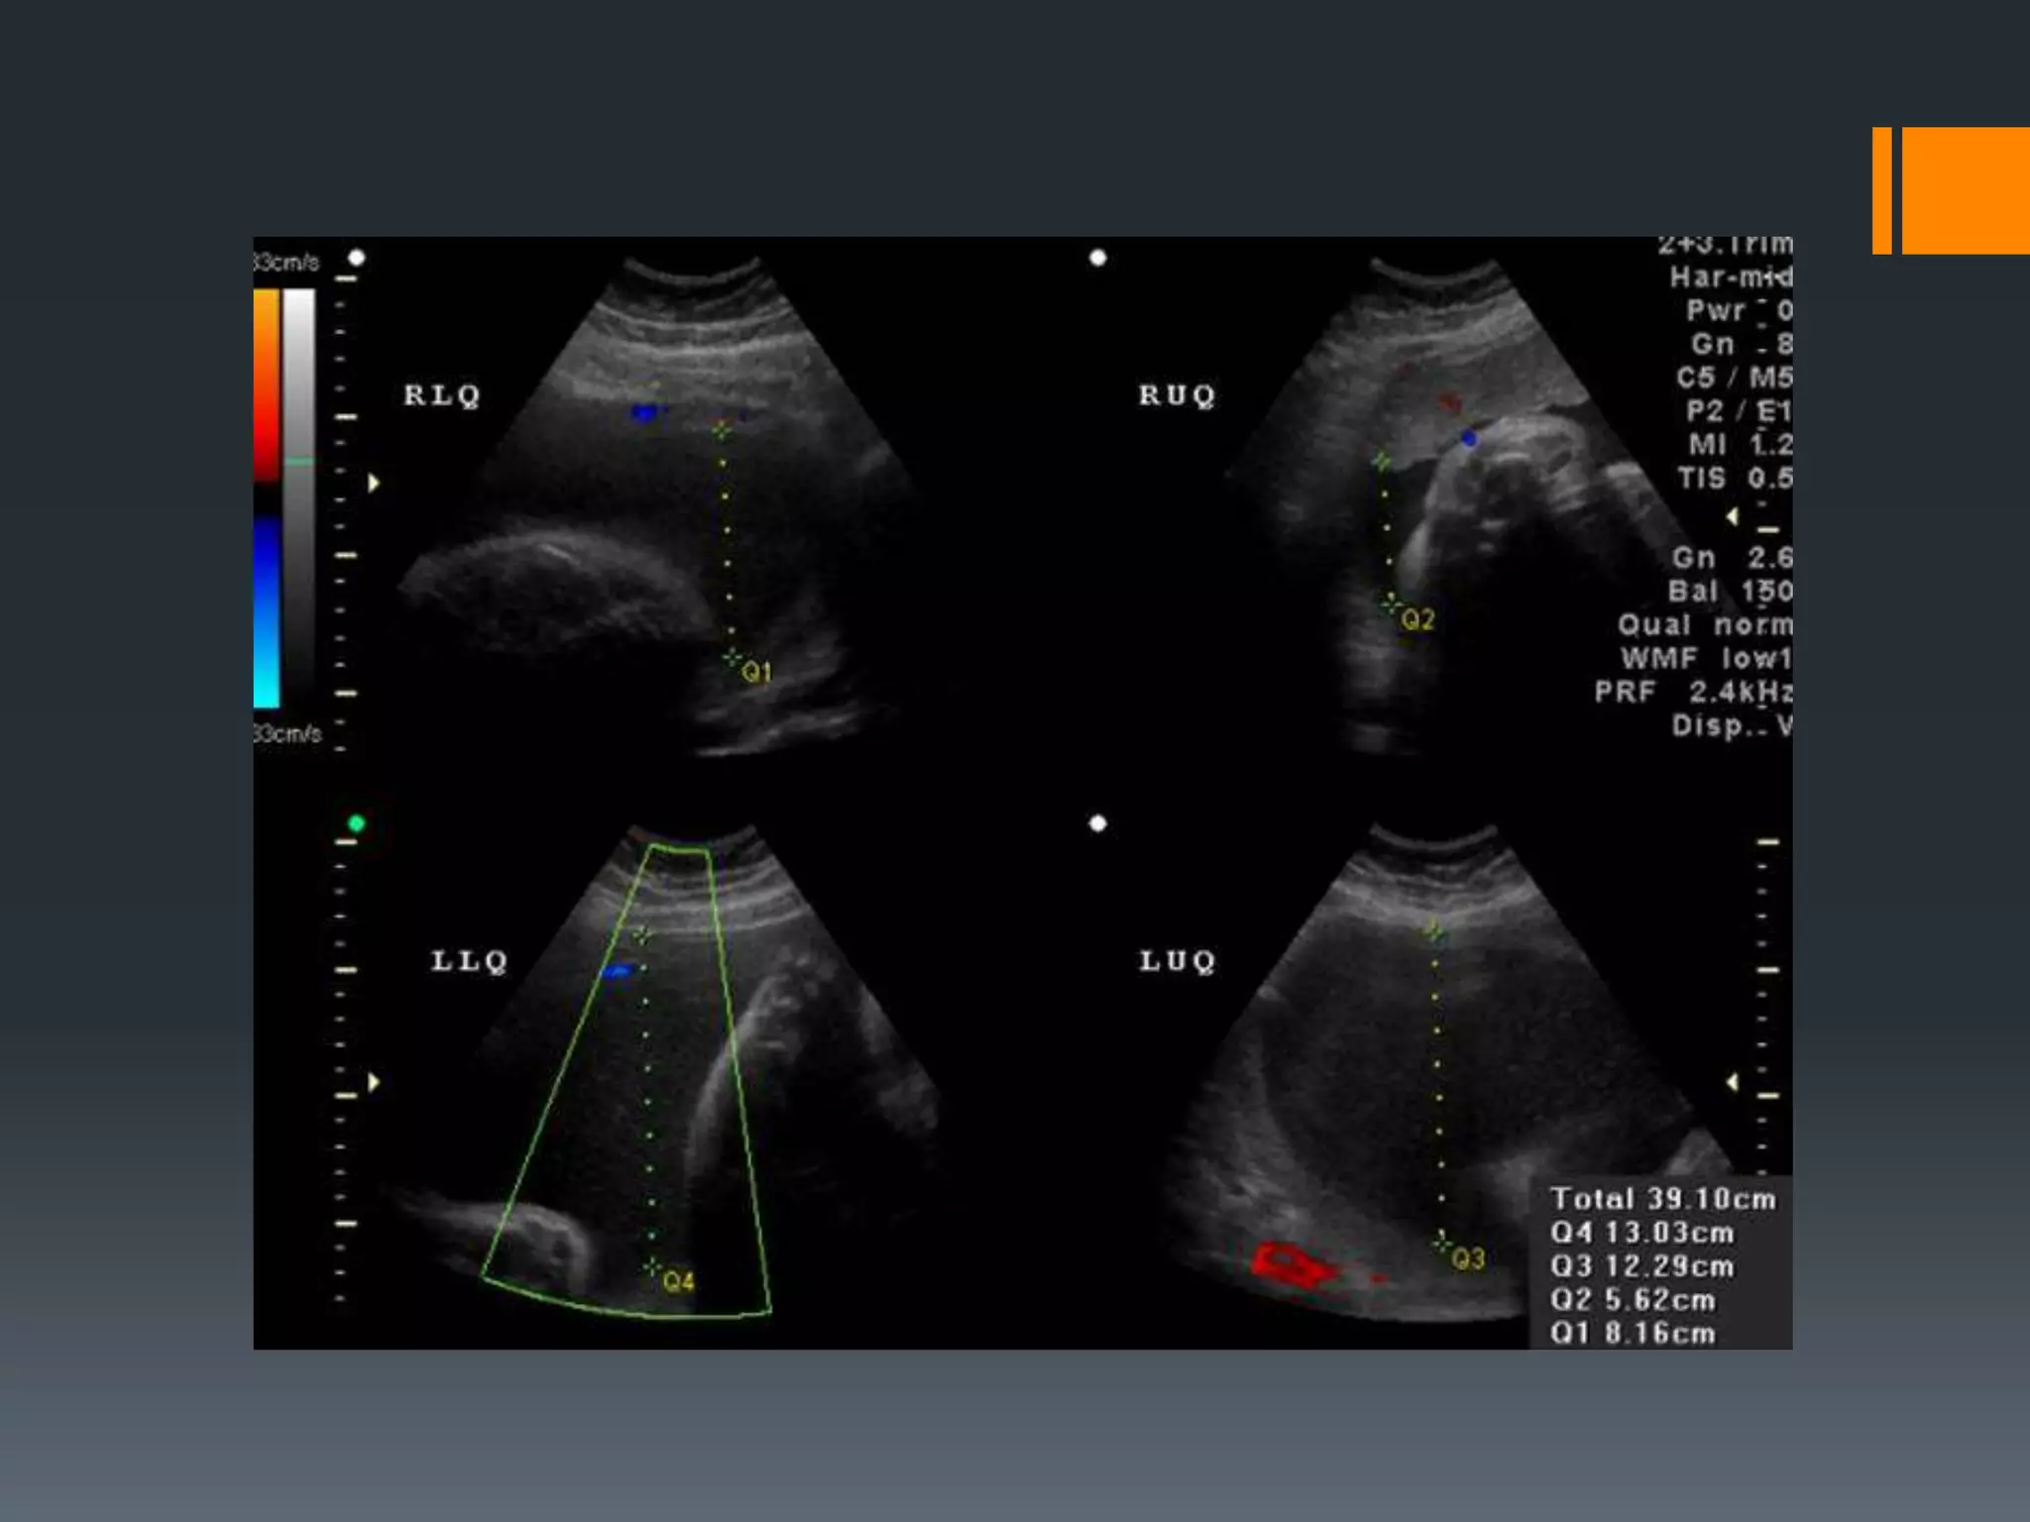Click the focus arrow beside LLQ depth scale
2030x1522 pixels.
374,1082
